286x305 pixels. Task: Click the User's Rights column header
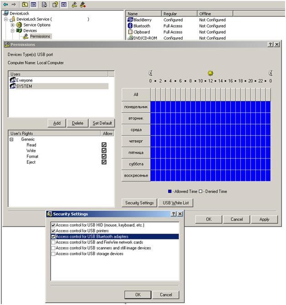(54, 133)
